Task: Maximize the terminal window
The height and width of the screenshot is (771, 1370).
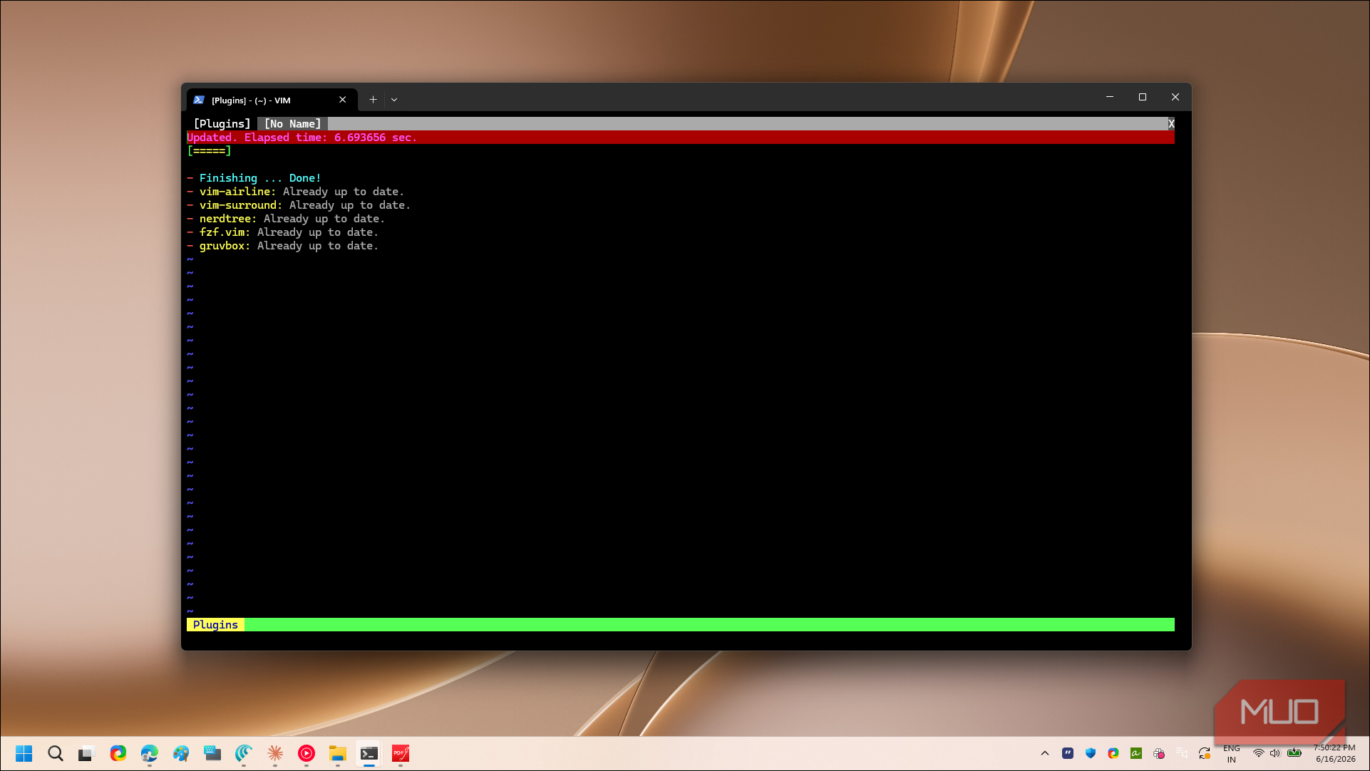Action: (x=1143, y=97)
